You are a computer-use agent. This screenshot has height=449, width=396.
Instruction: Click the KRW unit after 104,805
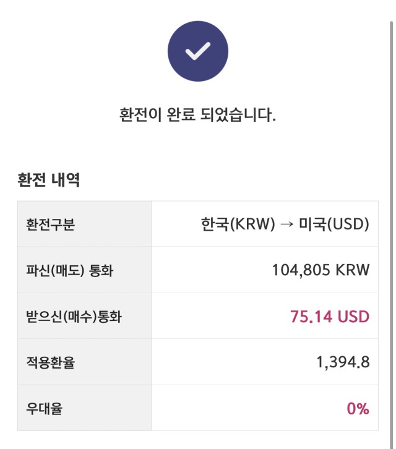click(353, 270)
